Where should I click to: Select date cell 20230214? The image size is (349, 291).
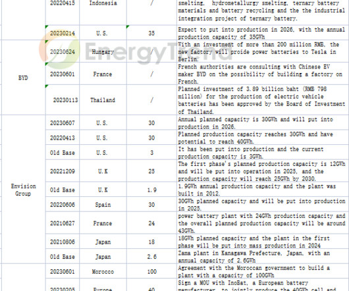point(63,33)
